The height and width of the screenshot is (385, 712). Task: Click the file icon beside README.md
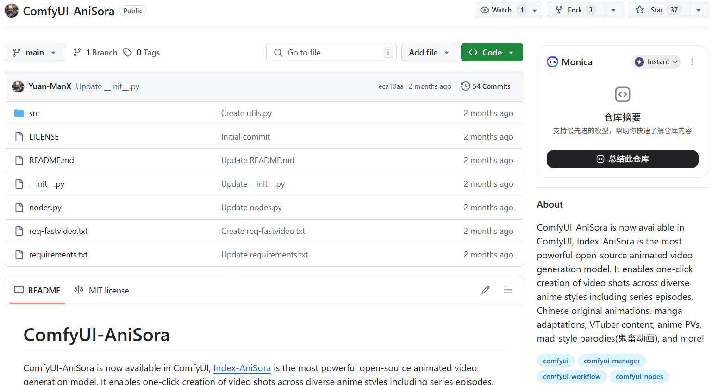point(19,160)
